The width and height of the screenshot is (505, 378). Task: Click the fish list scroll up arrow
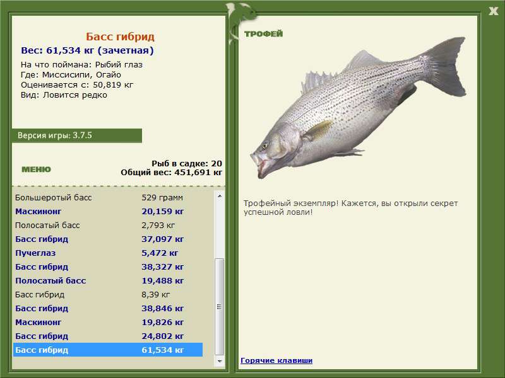coord(220,197)
